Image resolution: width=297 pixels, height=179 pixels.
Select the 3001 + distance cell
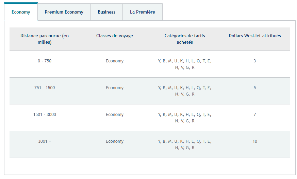[45, 141]
